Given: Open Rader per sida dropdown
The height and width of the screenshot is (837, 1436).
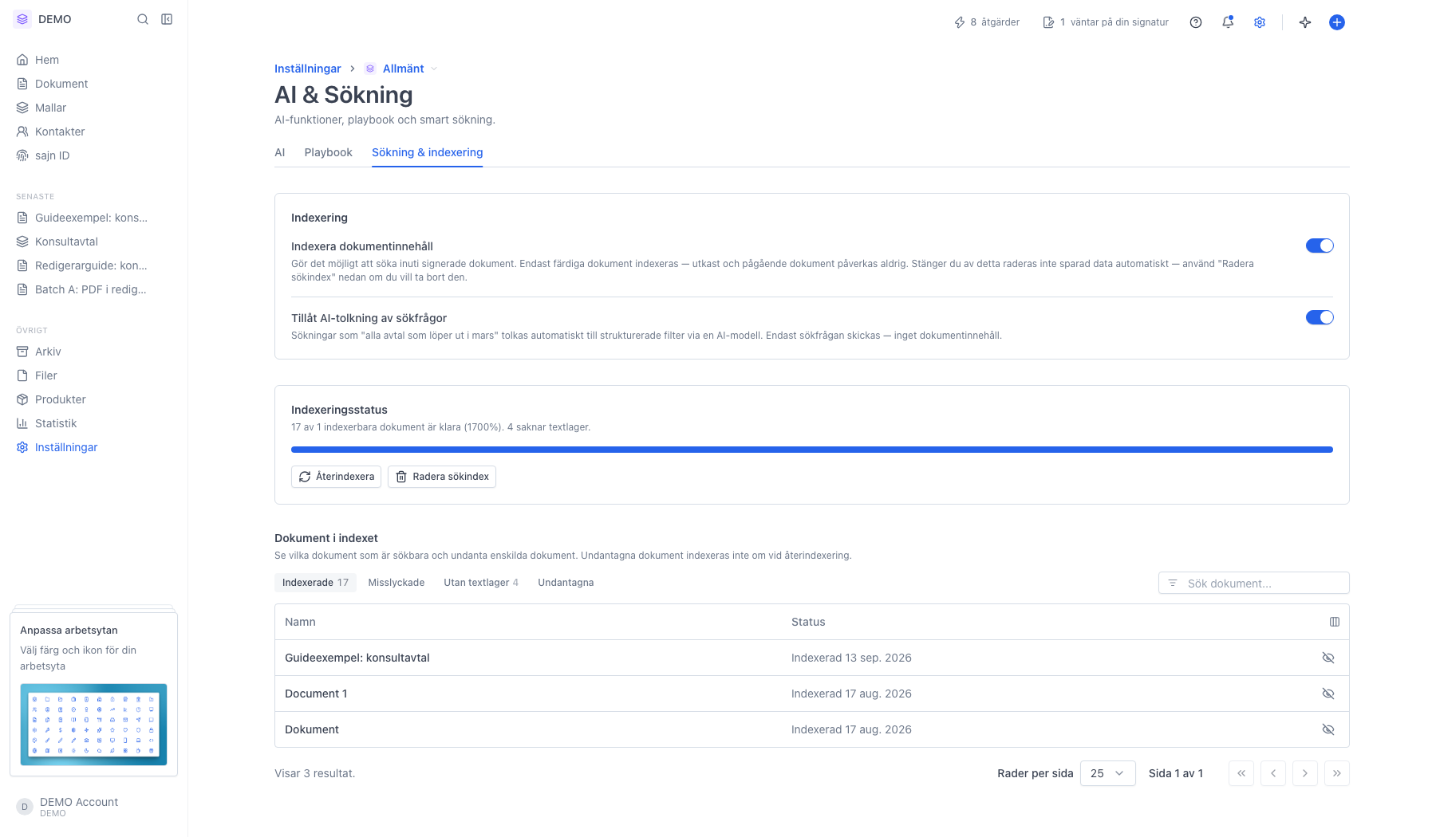Looking at the screenshot, I should click(1107, 773).
